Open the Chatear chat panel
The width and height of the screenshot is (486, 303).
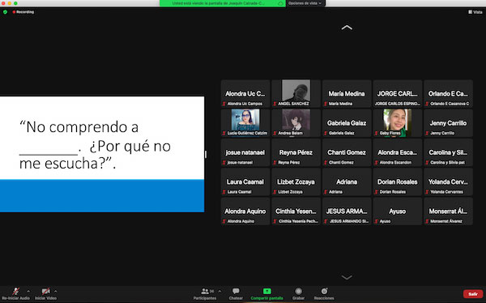(236, 294)
